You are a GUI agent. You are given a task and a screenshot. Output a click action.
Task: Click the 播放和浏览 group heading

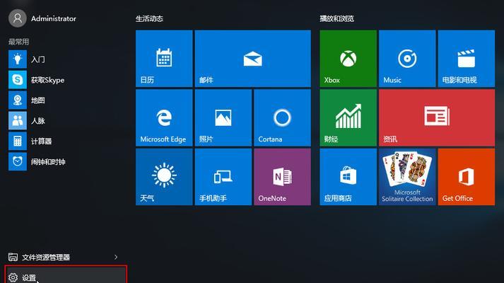pyautogui.click(x=337, y=18)
